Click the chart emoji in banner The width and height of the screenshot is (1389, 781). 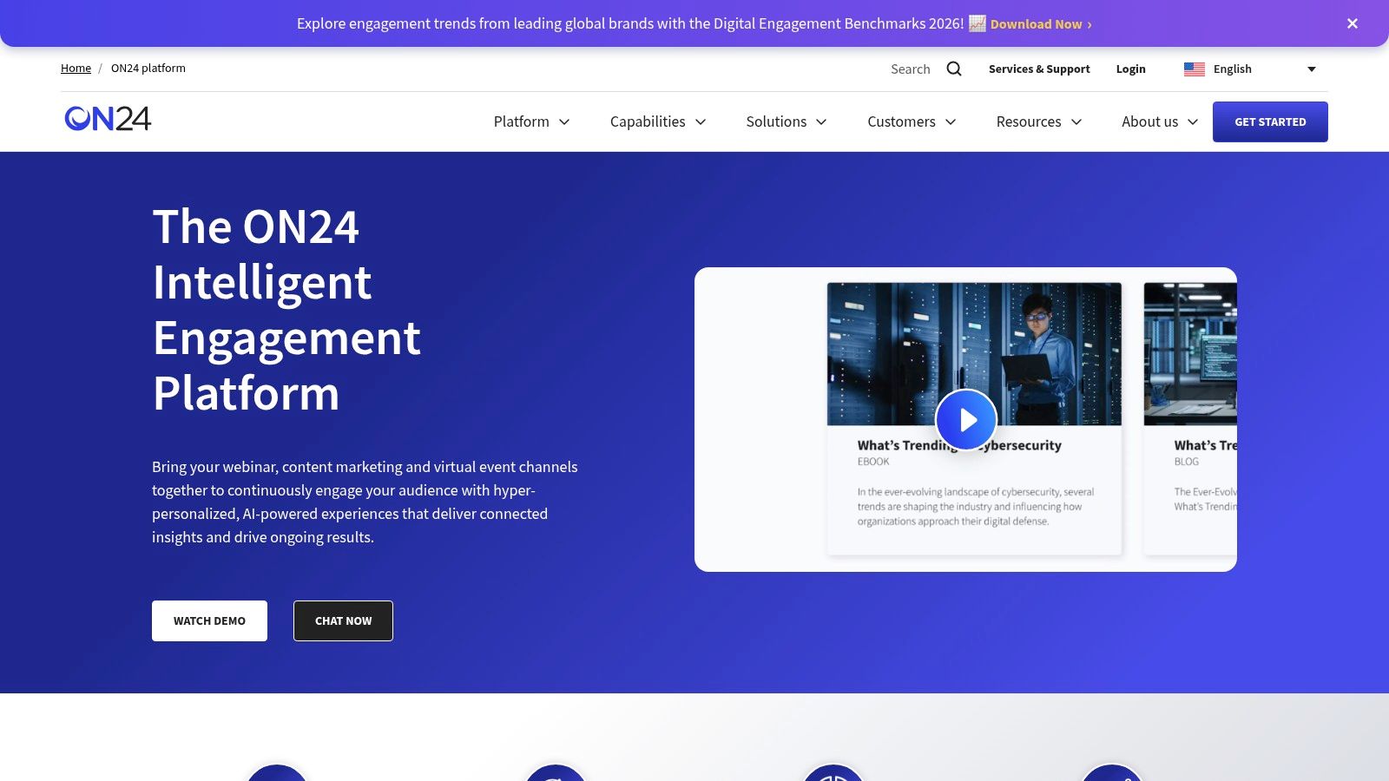coord(978,23)
